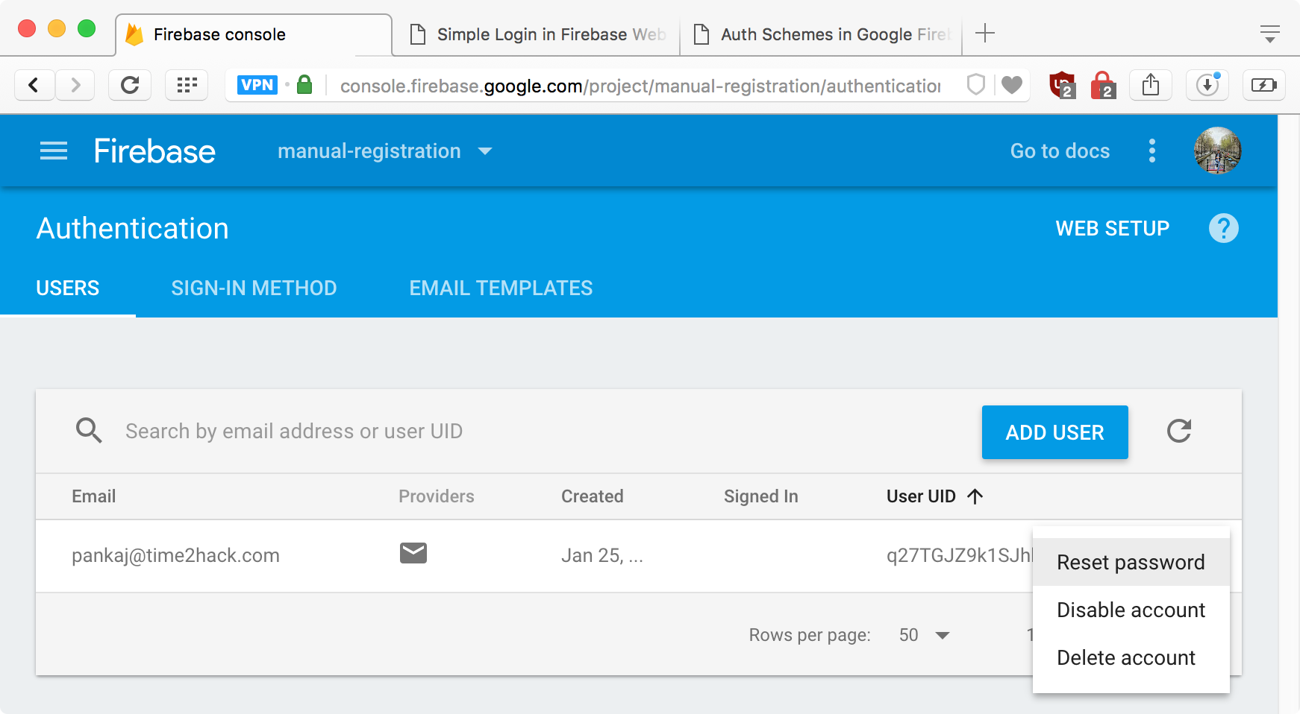1300x714 pixels.
Task: Click the green padlock security icon
Action: point(304,84)
